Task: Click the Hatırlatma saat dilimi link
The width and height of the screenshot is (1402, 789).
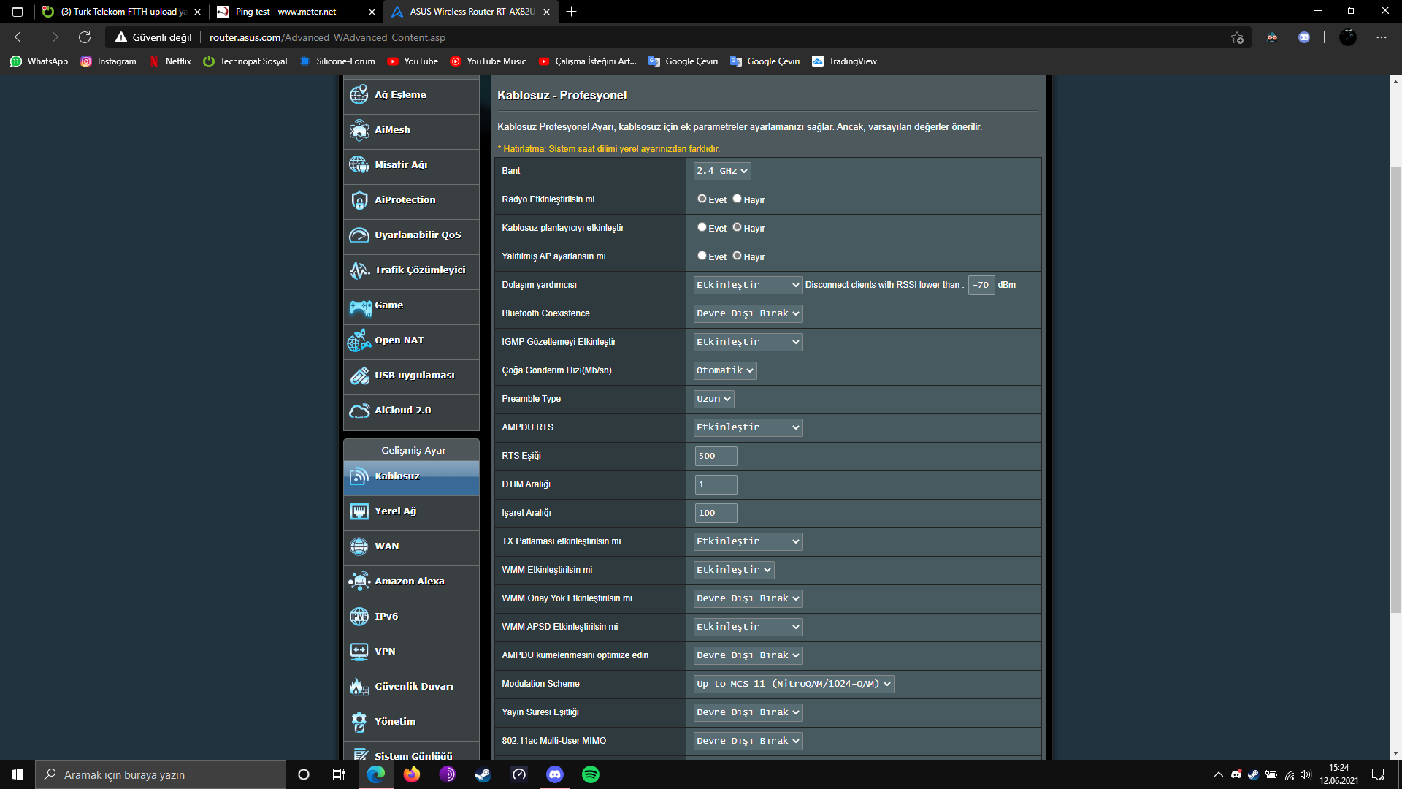Action: pyautogui.click(x=608, y=149)
